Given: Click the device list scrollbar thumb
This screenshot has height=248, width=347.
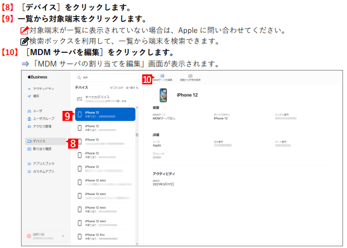Looking at the screenshot, I should click(137, 135).
